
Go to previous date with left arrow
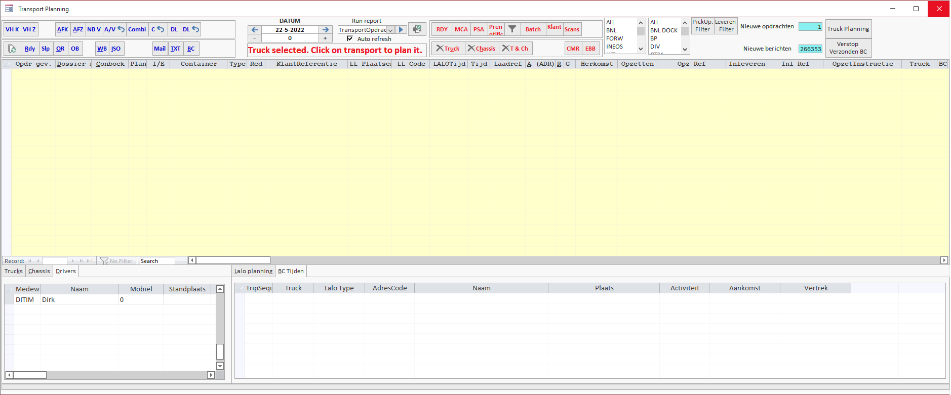(x=255, y=30)
